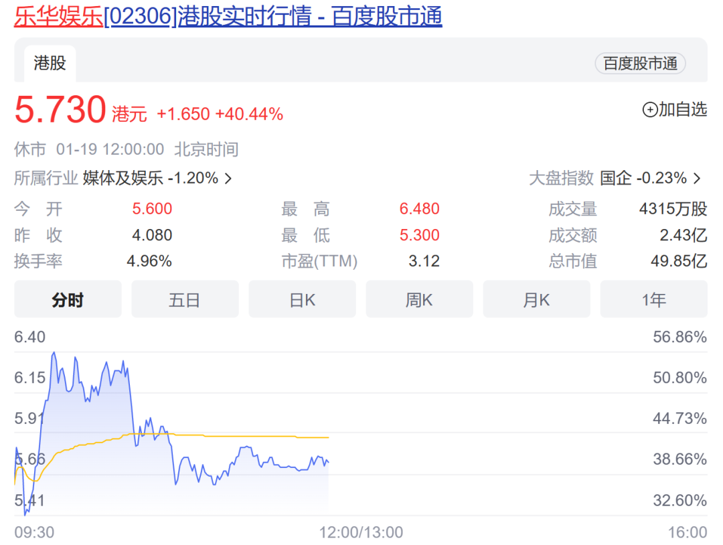Click the 昨收 value 4.080
The width and height of the screenshot is (723, 545).
coord(152,235)
